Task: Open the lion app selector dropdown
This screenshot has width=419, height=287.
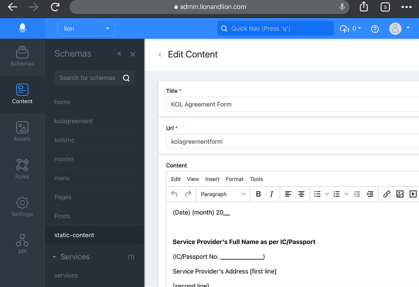Action: 86,29
